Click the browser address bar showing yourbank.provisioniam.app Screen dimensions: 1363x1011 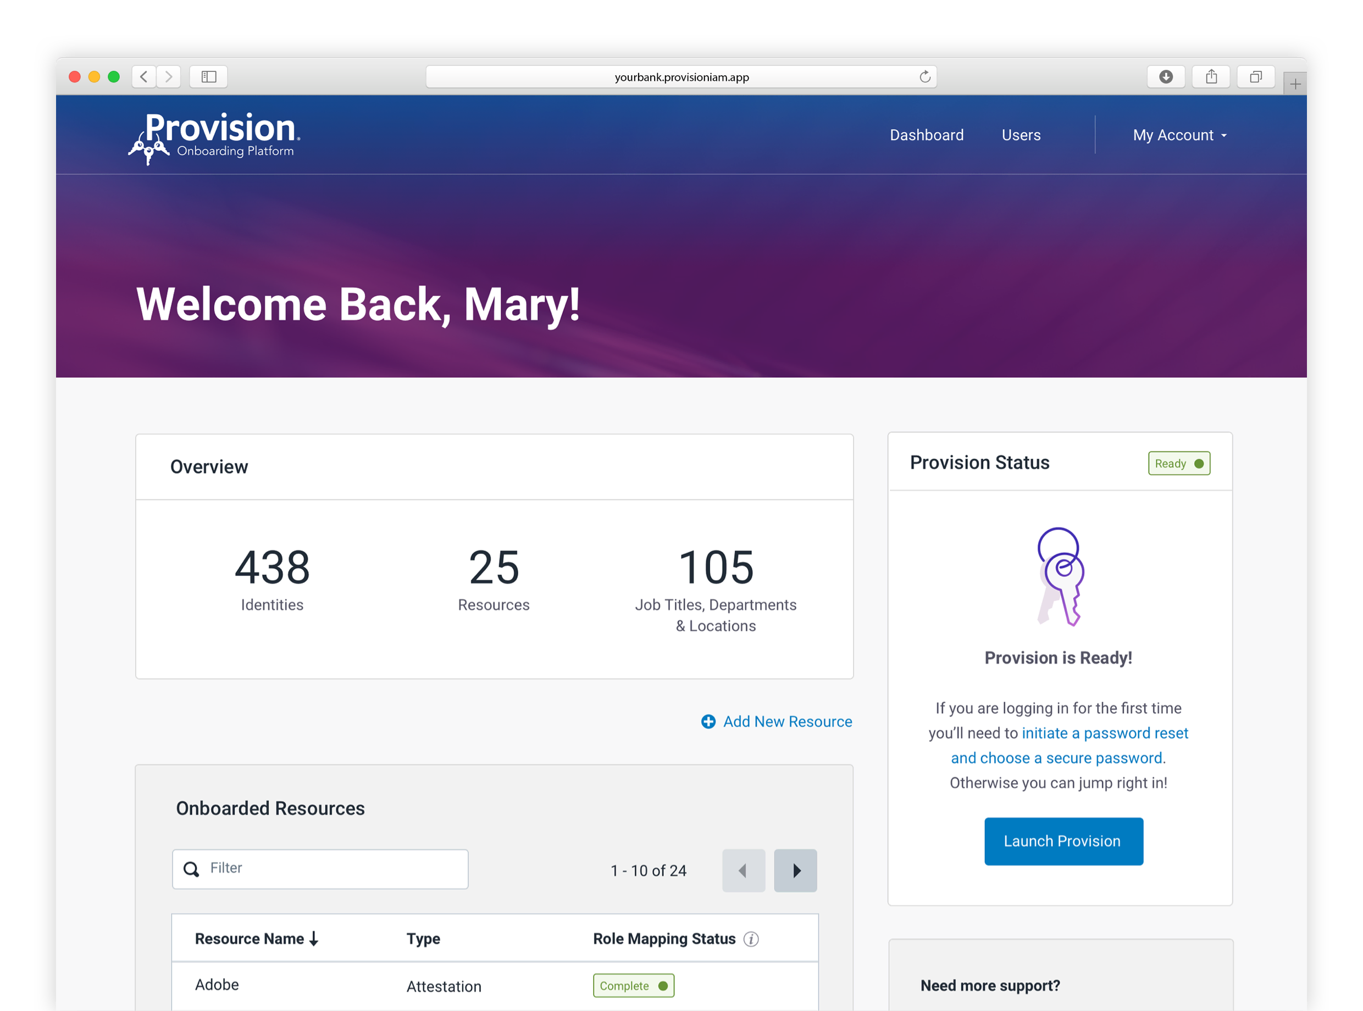681,77
